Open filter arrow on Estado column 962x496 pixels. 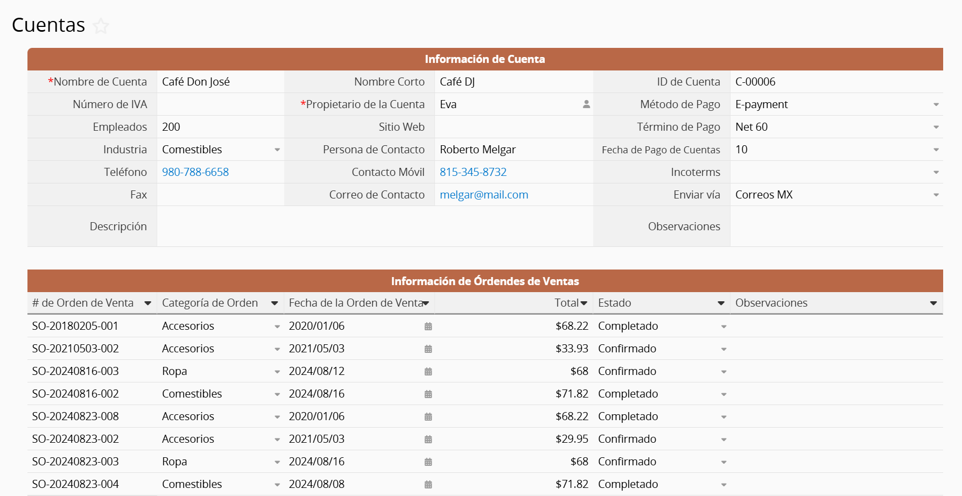721,303
